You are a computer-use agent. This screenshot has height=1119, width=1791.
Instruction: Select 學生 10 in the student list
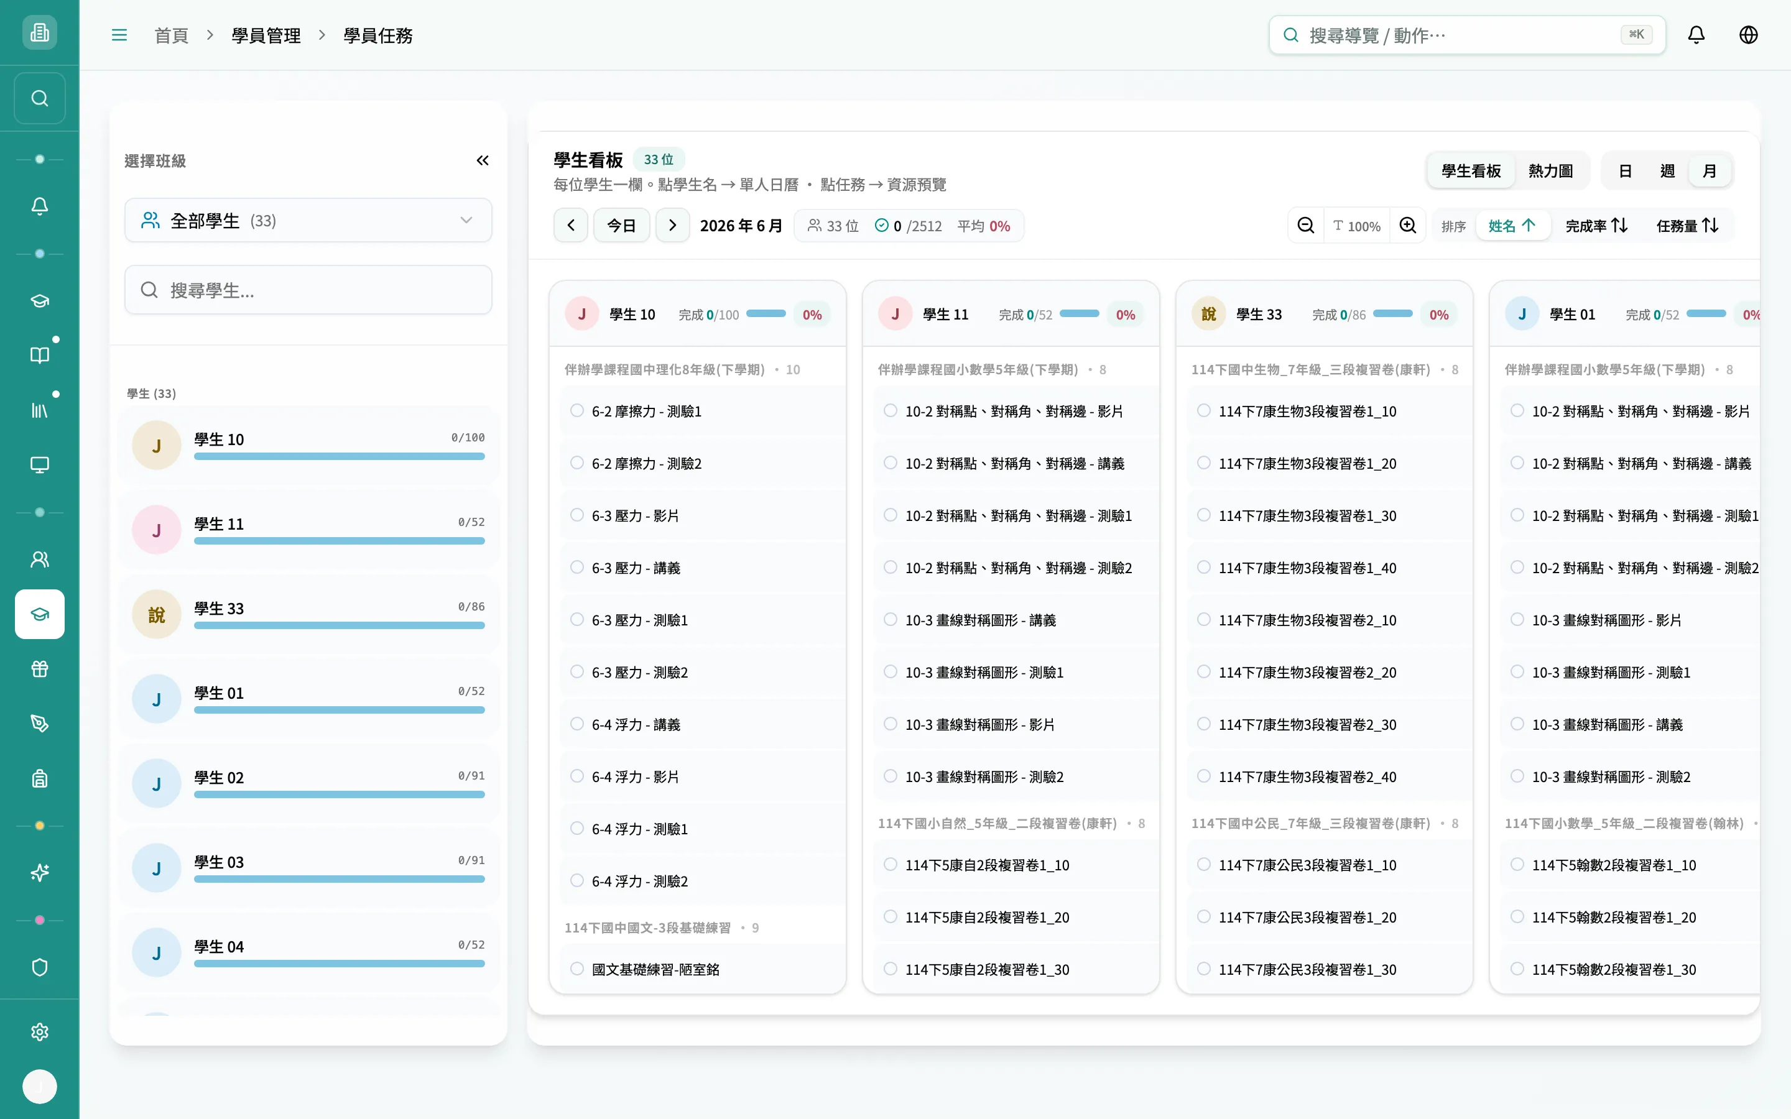308,446
